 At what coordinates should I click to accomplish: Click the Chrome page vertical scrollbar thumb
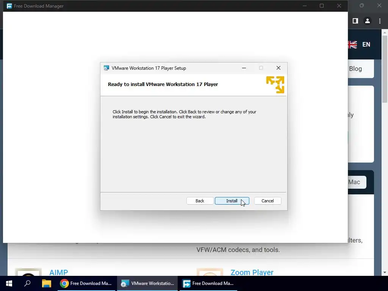385,69
